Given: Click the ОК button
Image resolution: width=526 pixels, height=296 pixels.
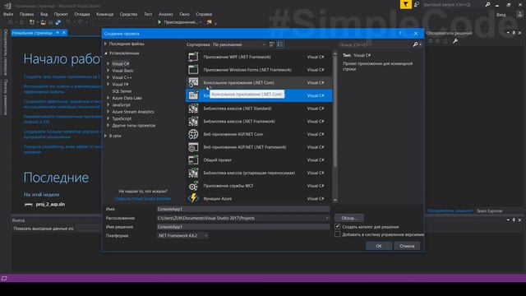Looking at the screenshot, I should [379, 246].
